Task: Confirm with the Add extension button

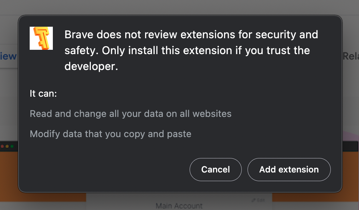Action: point(289,170)
